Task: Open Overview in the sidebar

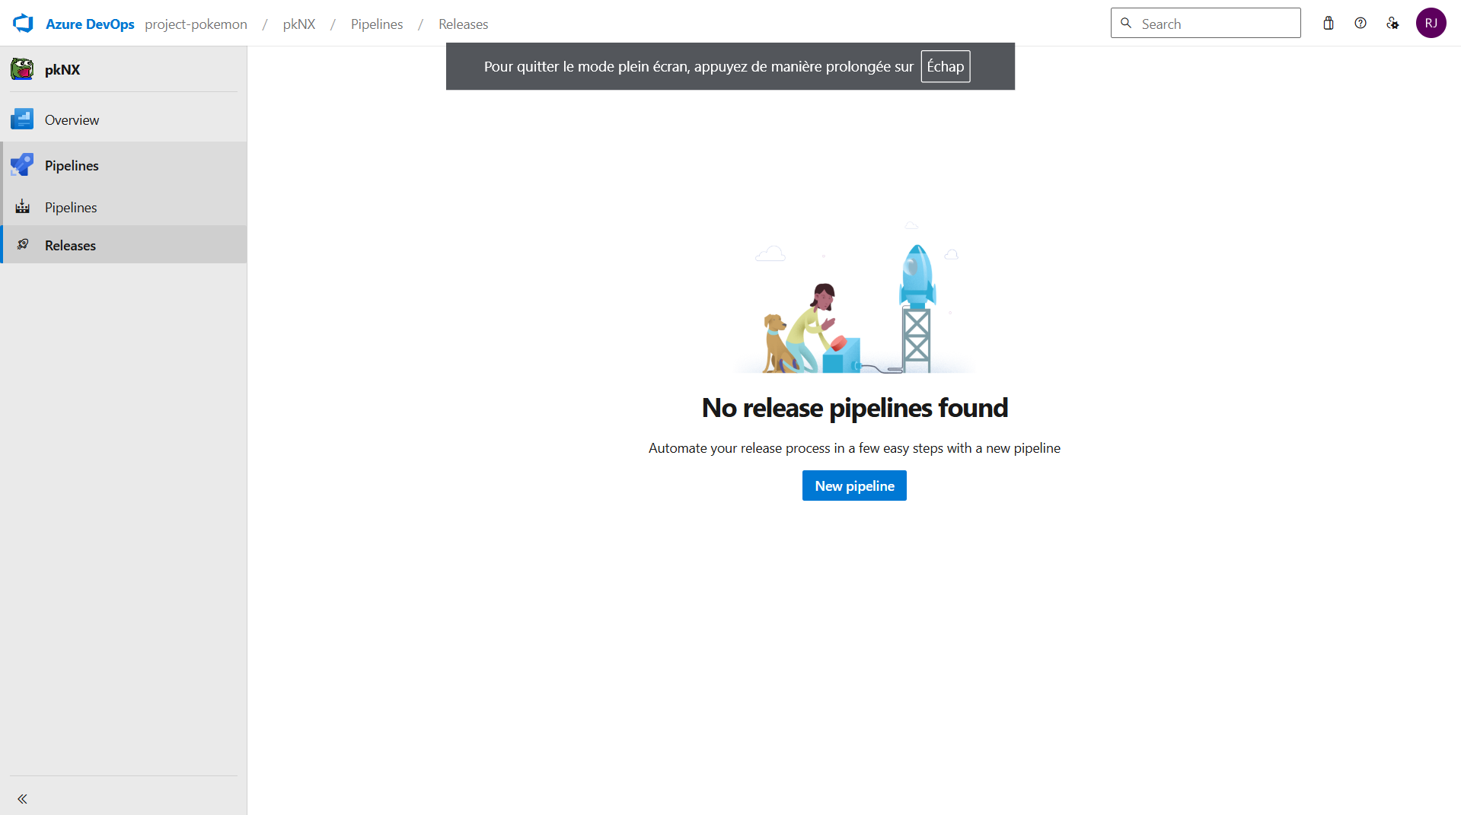Action: pyautogui.click(x=72, y=119)
